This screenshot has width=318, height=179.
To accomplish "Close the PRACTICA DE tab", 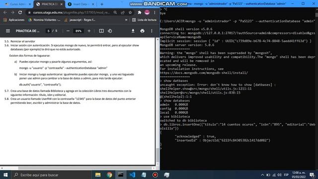I will click(62, 4).
